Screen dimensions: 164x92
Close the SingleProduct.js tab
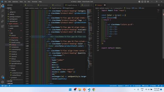click(78, 5)
